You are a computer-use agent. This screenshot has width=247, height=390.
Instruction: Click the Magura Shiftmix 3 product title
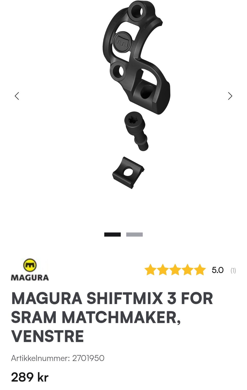[x=112, y=317]
